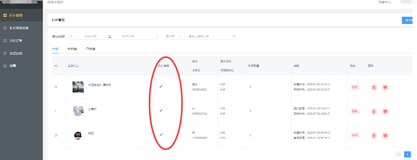
Task: Click phone number 15990347324
Action: [x=200, y=114]
